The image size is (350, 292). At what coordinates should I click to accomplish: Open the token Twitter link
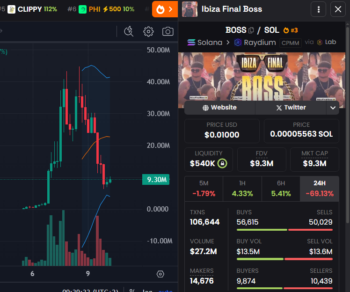click(291, 108)
